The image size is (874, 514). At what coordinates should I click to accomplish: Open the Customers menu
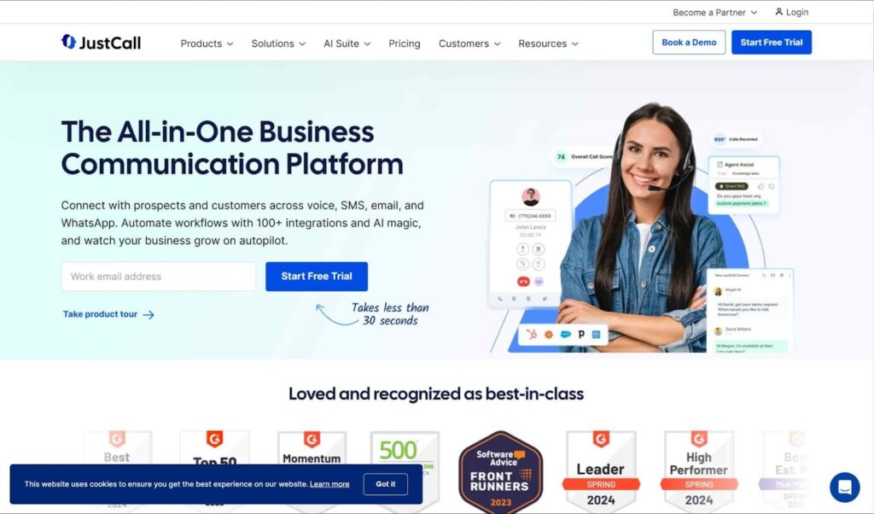tap(469, 44)
